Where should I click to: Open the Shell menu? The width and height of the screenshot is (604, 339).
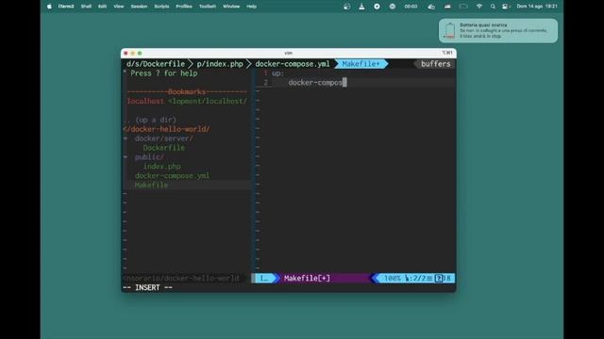pos(86,7)
